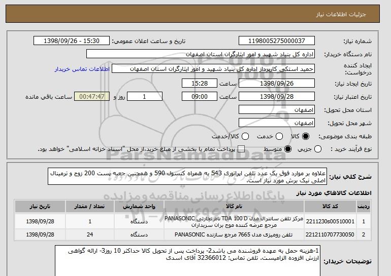This screenshot has width=391, height=276.
Task: Click the validity date field 1398/09/28
Action: pos(277,97)
